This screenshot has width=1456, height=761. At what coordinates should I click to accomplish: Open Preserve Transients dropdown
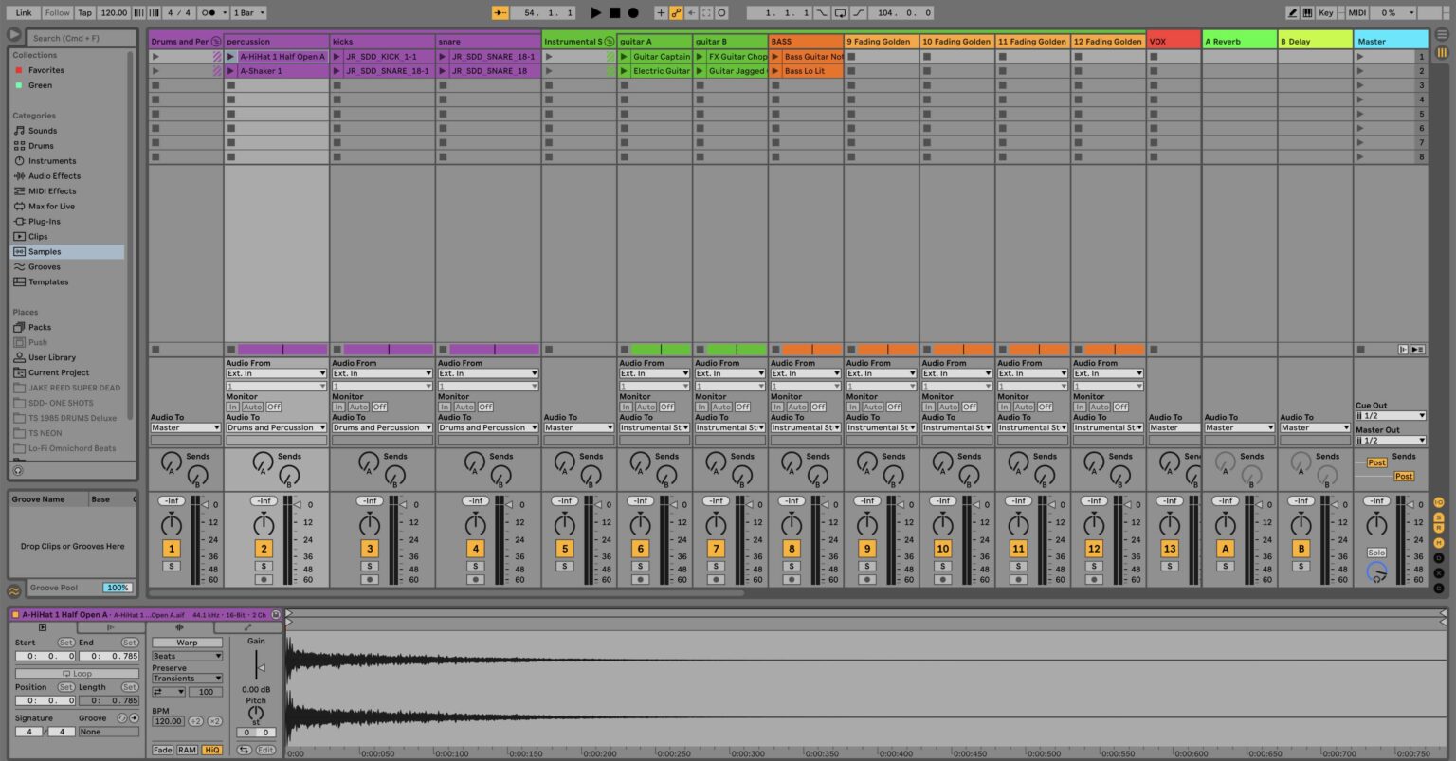(x=187, y=679)
